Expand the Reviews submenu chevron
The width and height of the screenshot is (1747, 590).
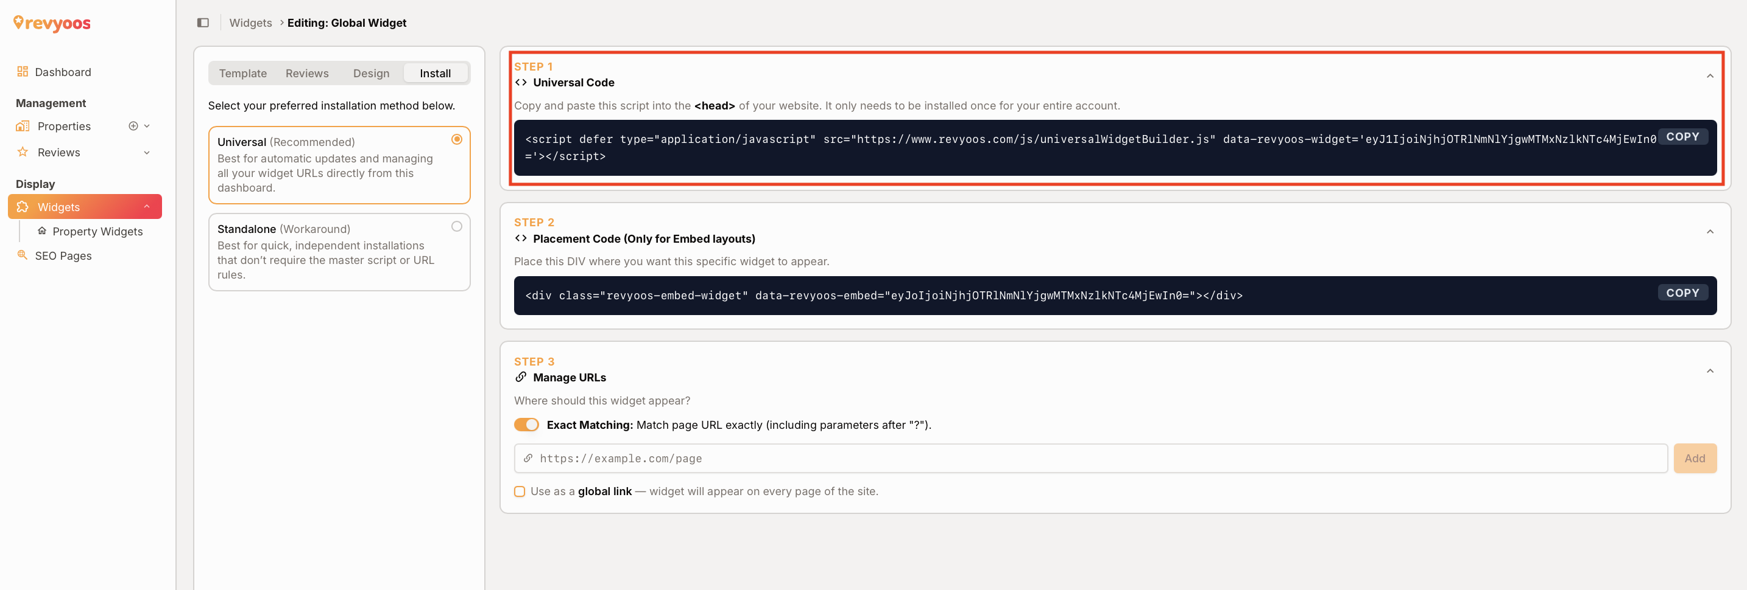click(x=146, y=153)
